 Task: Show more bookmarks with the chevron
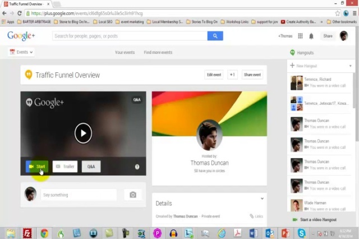(321, 22)
